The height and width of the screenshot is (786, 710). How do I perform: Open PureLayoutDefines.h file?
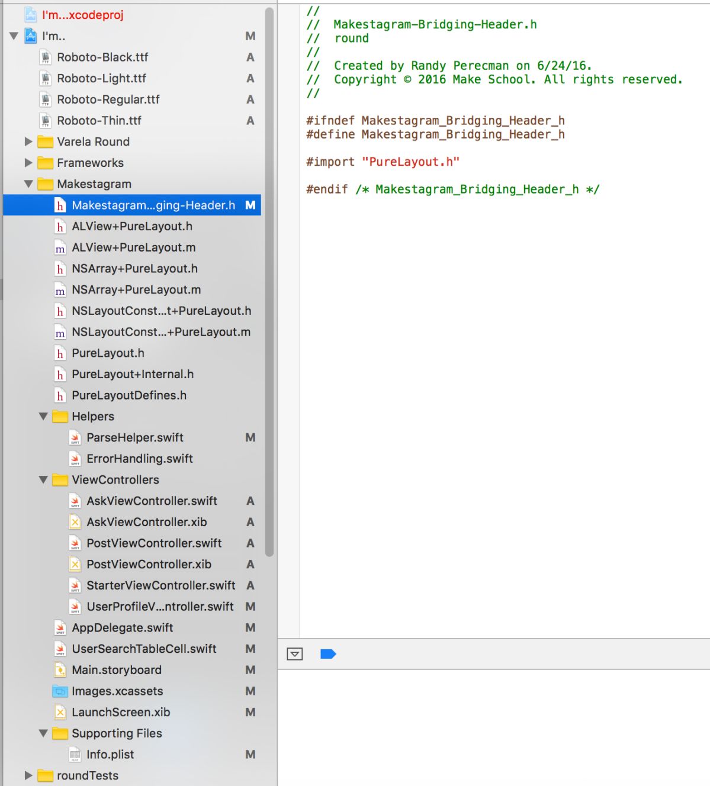tap(129, 395)
